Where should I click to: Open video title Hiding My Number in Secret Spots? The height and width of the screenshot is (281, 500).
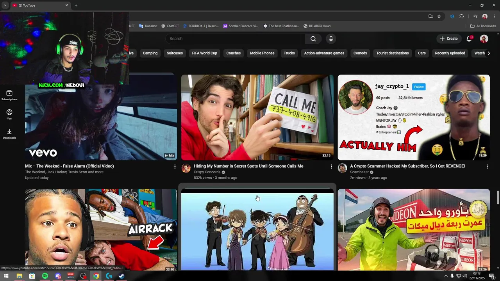(248, 166)
